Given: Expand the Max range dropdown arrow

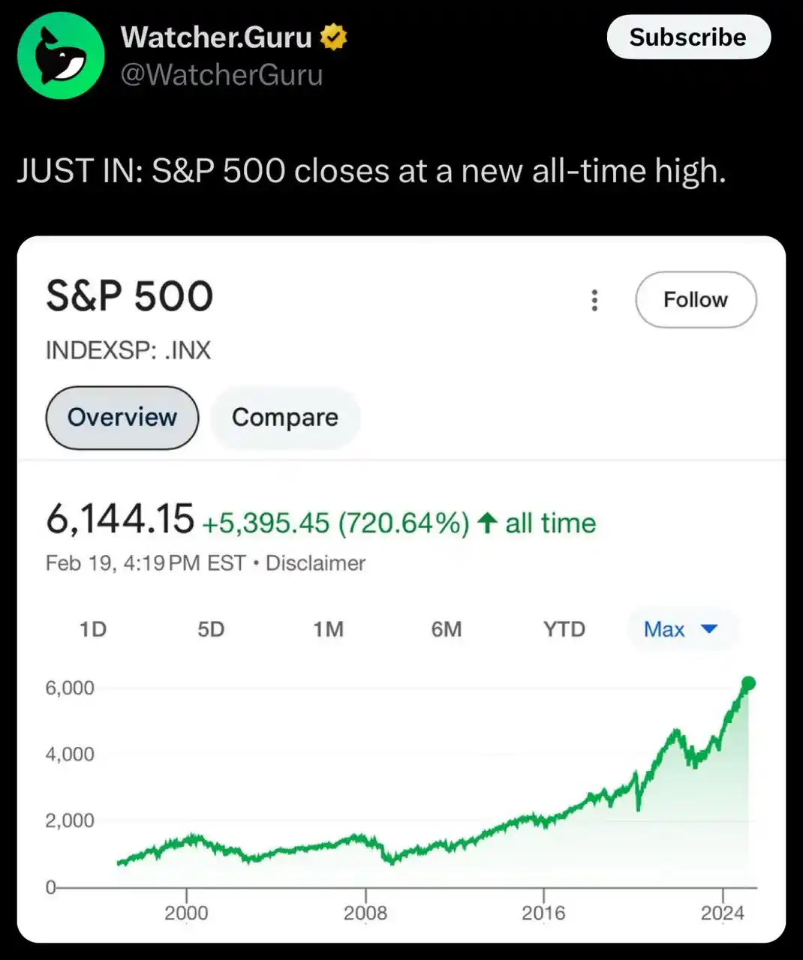Looking at the screenshot, I should tap(709, 628).
